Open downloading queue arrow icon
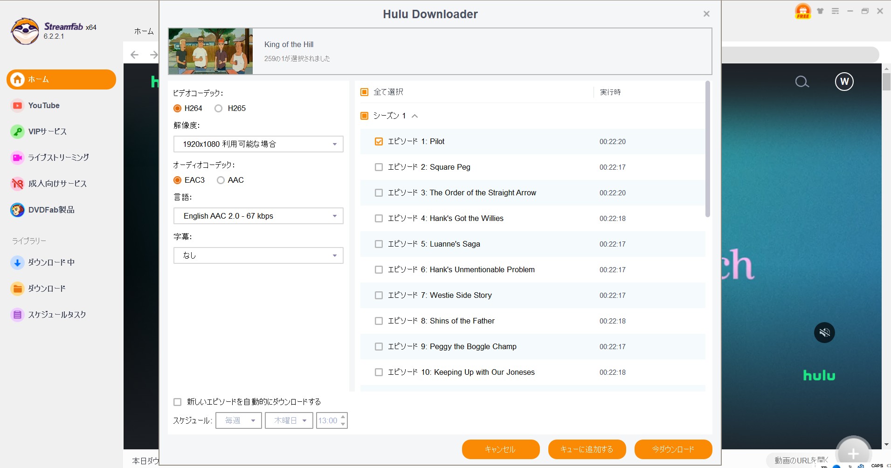Screen dimensions: 891x468 (17, 262)
